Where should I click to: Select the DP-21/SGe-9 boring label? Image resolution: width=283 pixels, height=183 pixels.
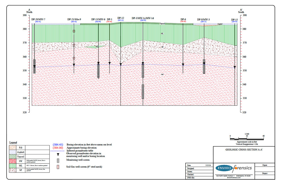74,19
